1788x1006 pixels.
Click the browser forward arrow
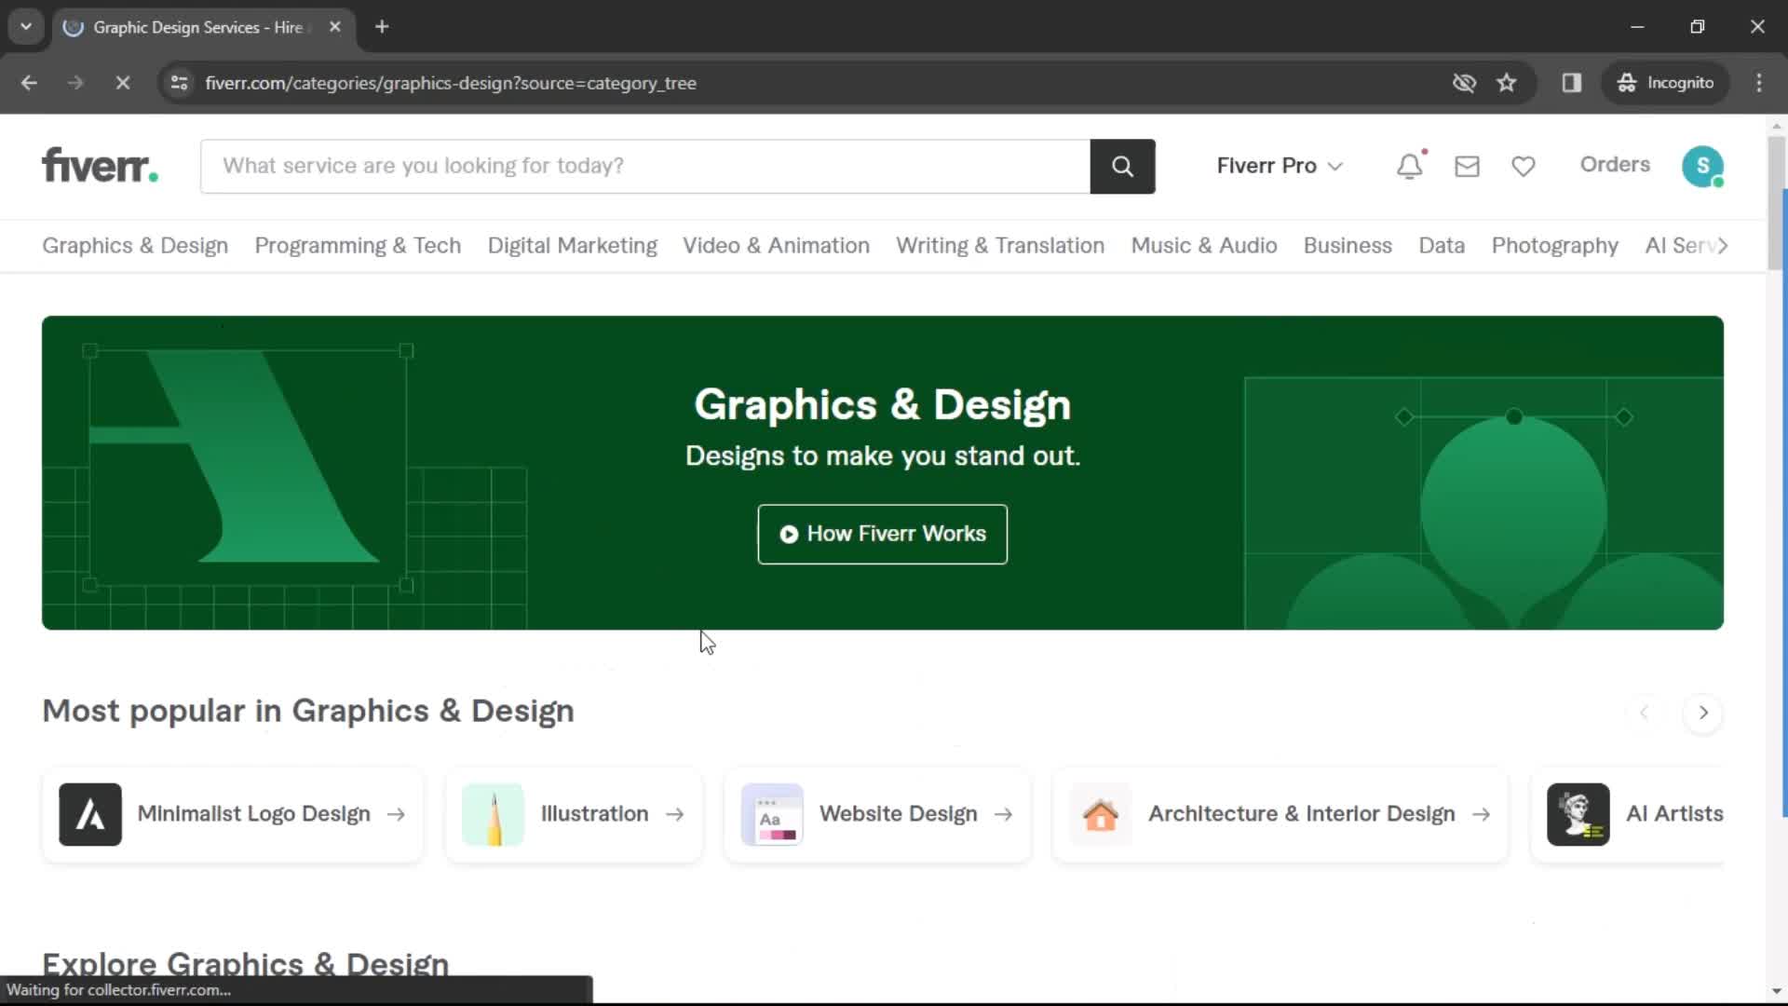point(75,83)
